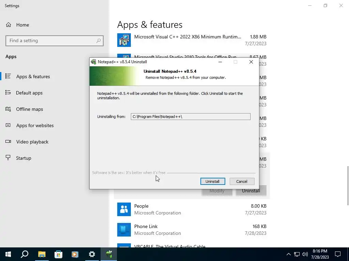Click the Apps for websites sidebar icon
This screenshot has width=349, height=261.
[8, 125]
